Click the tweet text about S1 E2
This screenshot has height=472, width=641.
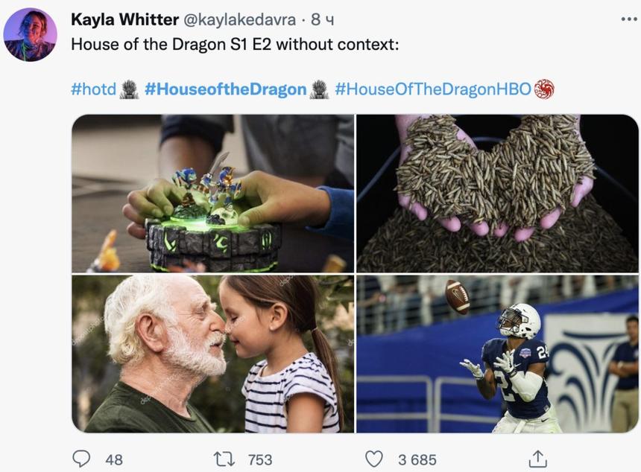tap(235, 44)
